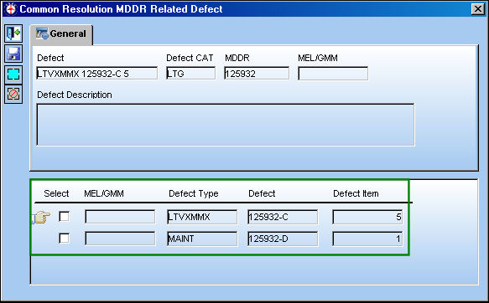Click the empty MEL/GMM field in the top panel
This screenshot has height=303, width=489.
(x=333, y=74)
